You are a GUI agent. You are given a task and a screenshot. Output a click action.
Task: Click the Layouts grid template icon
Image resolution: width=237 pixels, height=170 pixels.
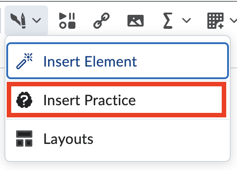(24, 139)
